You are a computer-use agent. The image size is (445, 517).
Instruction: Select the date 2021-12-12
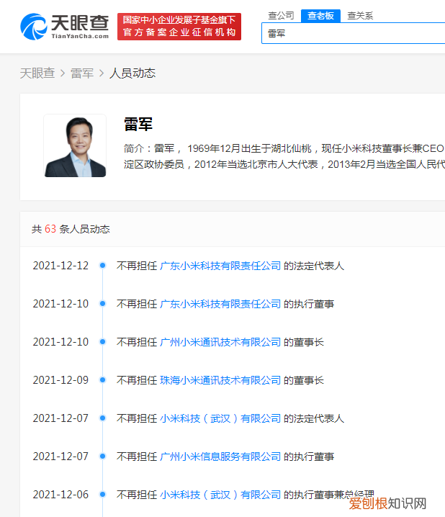click(60, 266)
